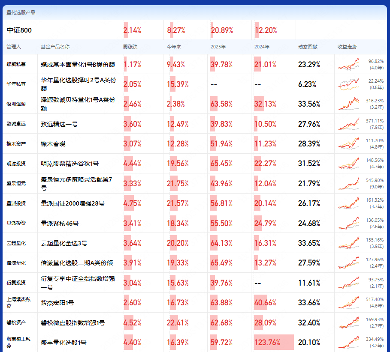The height and width of the screenshot is (352, 390).
Task: View the 紫杰宏阳1号 trend sparkline chart
Action: (x=349, y=303)
